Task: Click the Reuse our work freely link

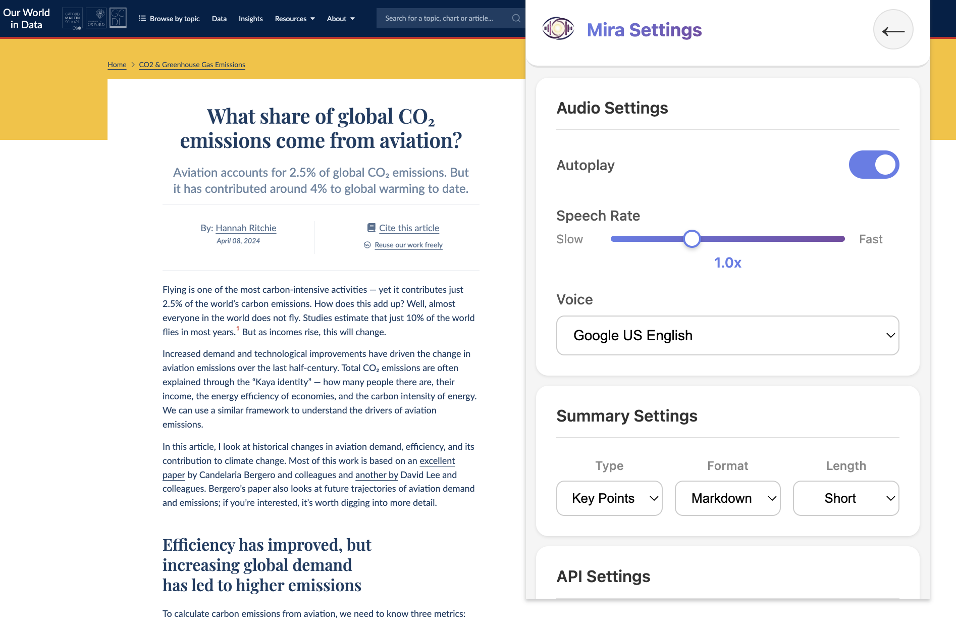Action: click(408, 245)
